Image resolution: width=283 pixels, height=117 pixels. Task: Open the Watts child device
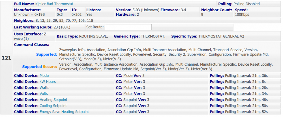pyautogui.click(x=44, y=88)
